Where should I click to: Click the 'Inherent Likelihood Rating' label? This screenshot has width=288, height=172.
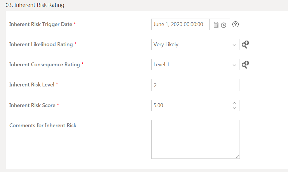pos(41,44)
